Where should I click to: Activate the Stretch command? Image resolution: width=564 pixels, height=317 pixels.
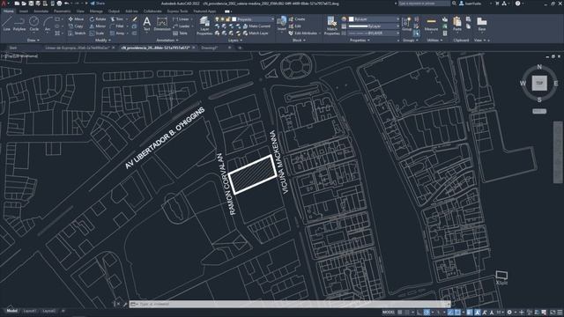77,33
